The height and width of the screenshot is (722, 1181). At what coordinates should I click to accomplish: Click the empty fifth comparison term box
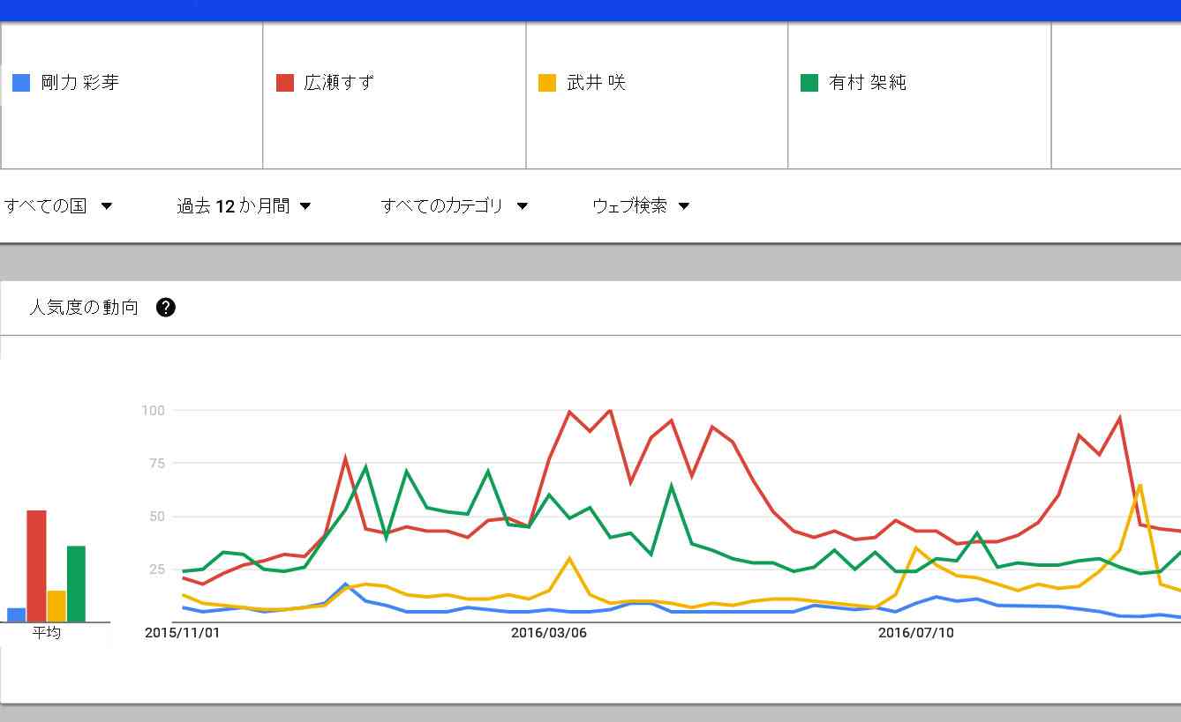pos(1117,95)
